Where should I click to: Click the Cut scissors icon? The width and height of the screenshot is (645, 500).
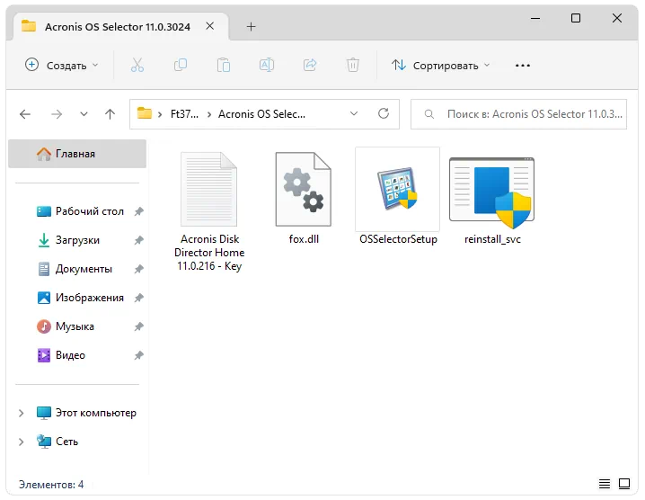137,65
